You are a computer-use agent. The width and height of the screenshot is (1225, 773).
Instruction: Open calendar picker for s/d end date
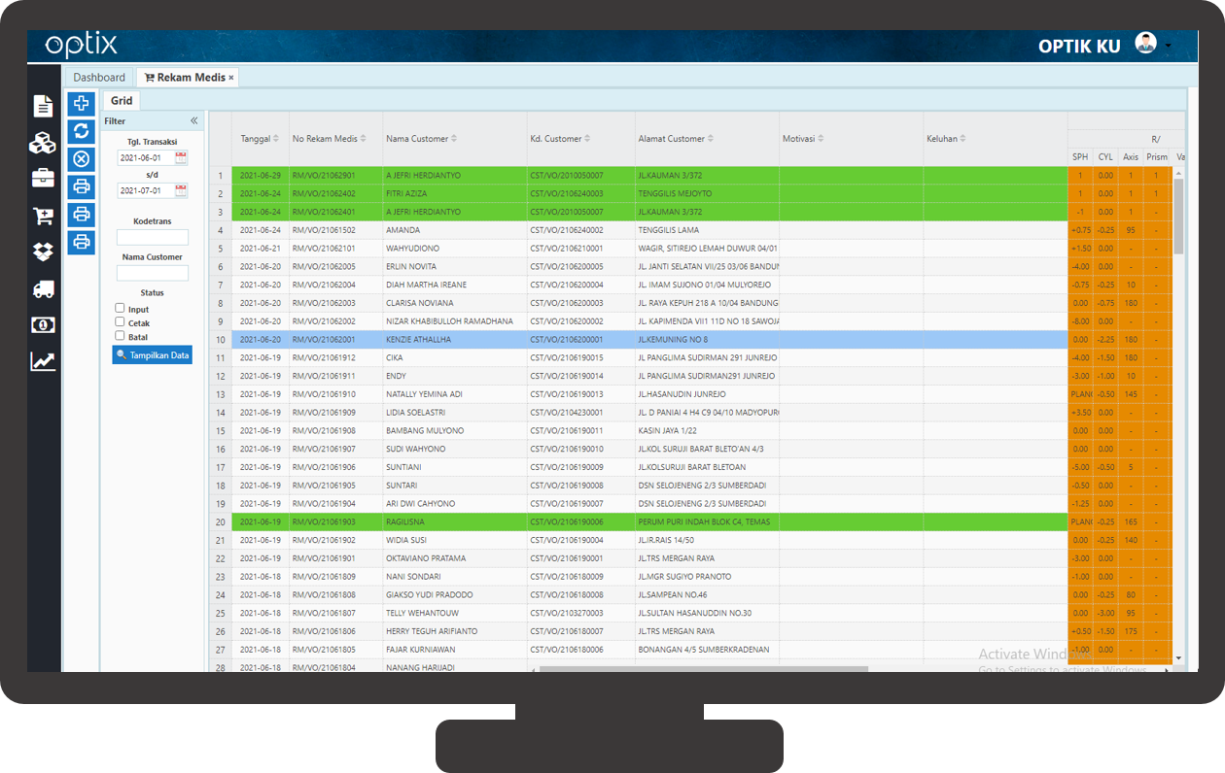click(181, 190)
